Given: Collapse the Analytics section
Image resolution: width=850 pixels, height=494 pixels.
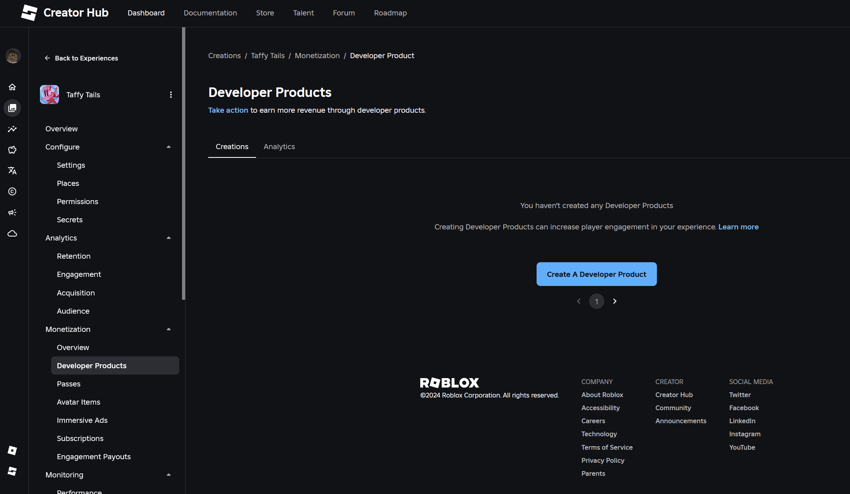Looking at the screenshot, I should (x=169, y=238).
